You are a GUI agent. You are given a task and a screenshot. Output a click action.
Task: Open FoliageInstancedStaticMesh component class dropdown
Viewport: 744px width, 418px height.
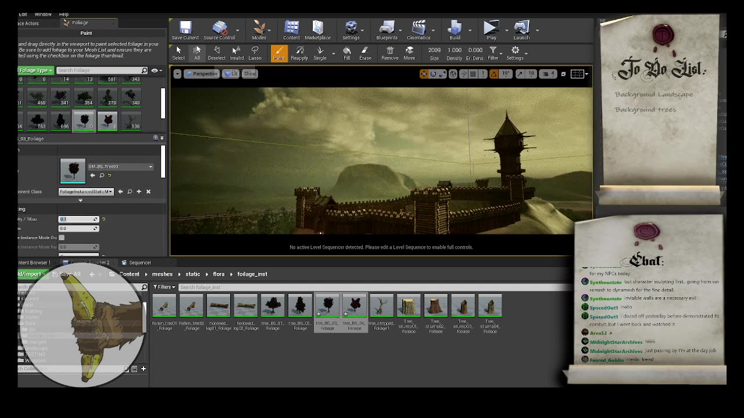86,192
